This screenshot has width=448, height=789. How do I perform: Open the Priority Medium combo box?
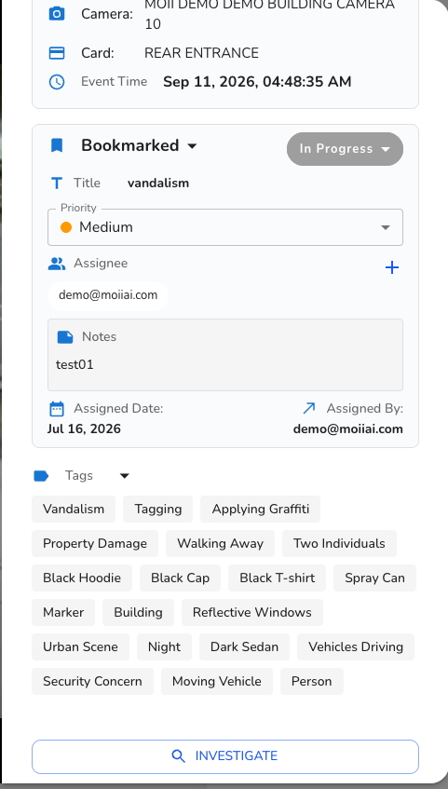point(225,227)
